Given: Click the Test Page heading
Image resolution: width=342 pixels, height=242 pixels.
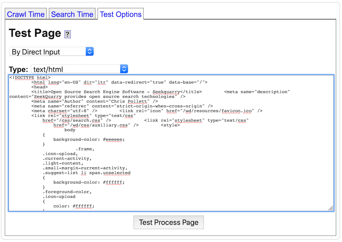Looking at the screenshot, I should pos(35,33).
